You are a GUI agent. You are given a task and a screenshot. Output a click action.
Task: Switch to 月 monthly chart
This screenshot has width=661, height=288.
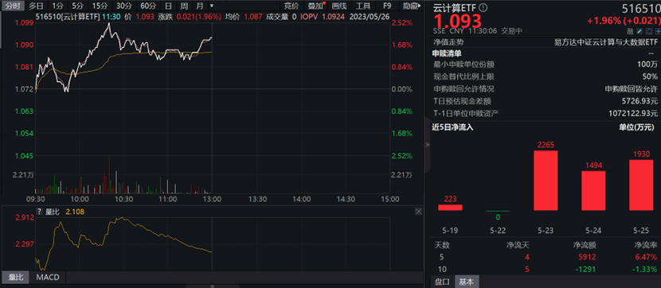[199, 6]
